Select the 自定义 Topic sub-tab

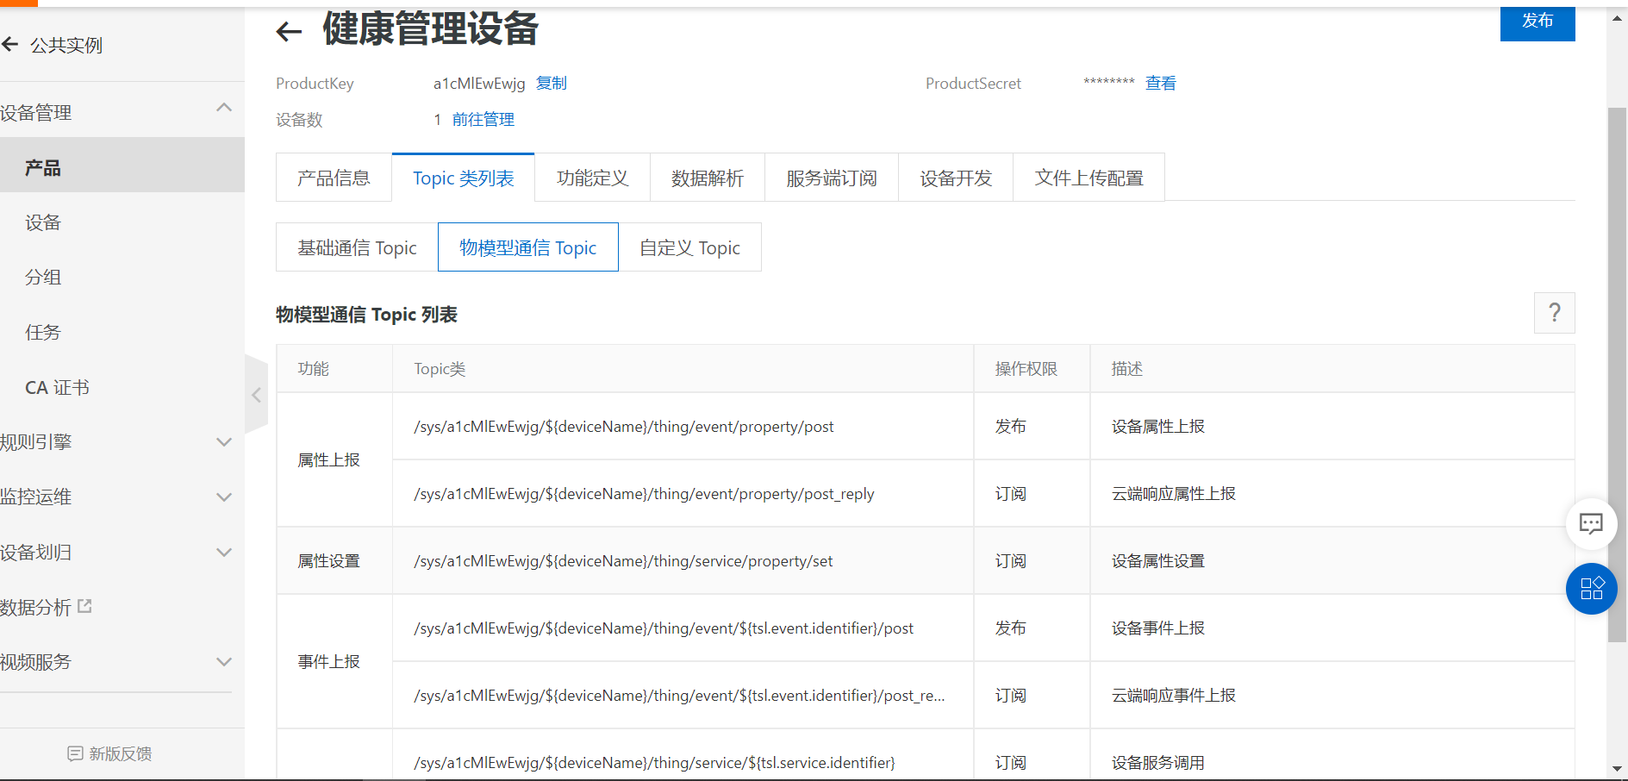tap(689, 247)
